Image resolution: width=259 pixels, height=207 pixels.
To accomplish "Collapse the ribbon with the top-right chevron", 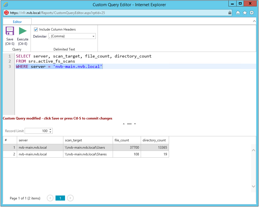I will click(254, 21).
